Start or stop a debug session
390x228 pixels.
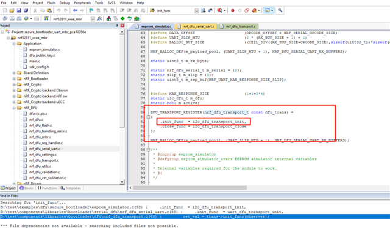pos(219,10)
